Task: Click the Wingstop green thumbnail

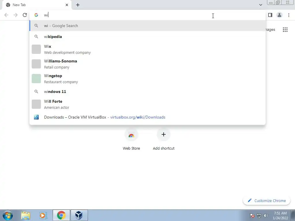Action: coord(36,79)
